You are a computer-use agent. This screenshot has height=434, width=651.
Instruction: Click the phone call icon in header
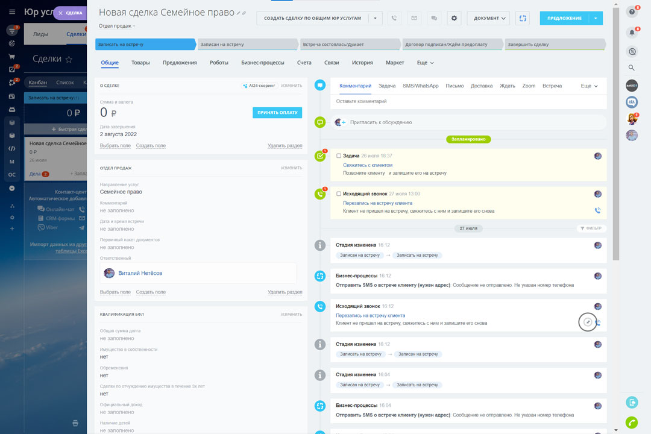click(x=394, y=18)
